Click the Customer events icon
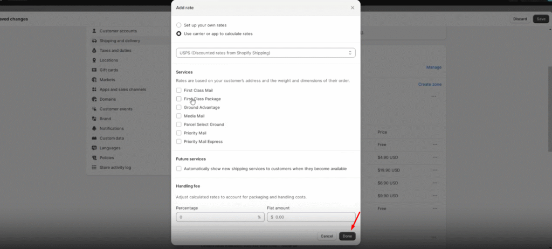 94,109
